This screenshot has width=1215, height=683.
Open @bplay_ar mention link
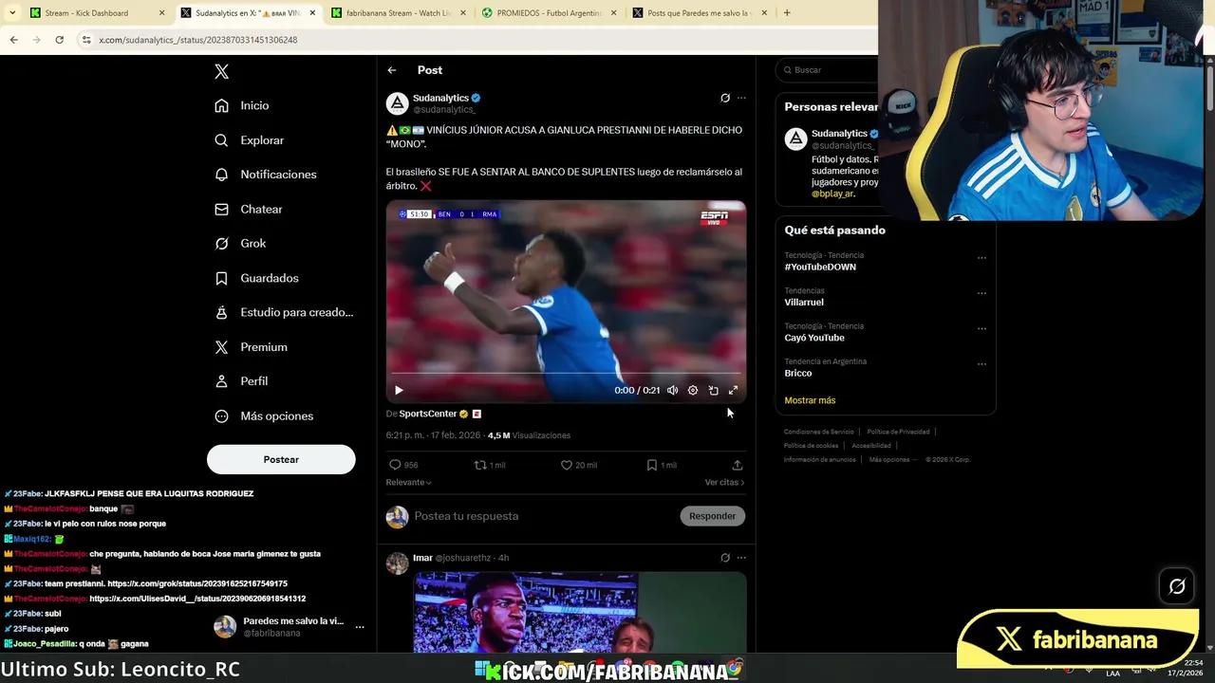coord(831,194)
